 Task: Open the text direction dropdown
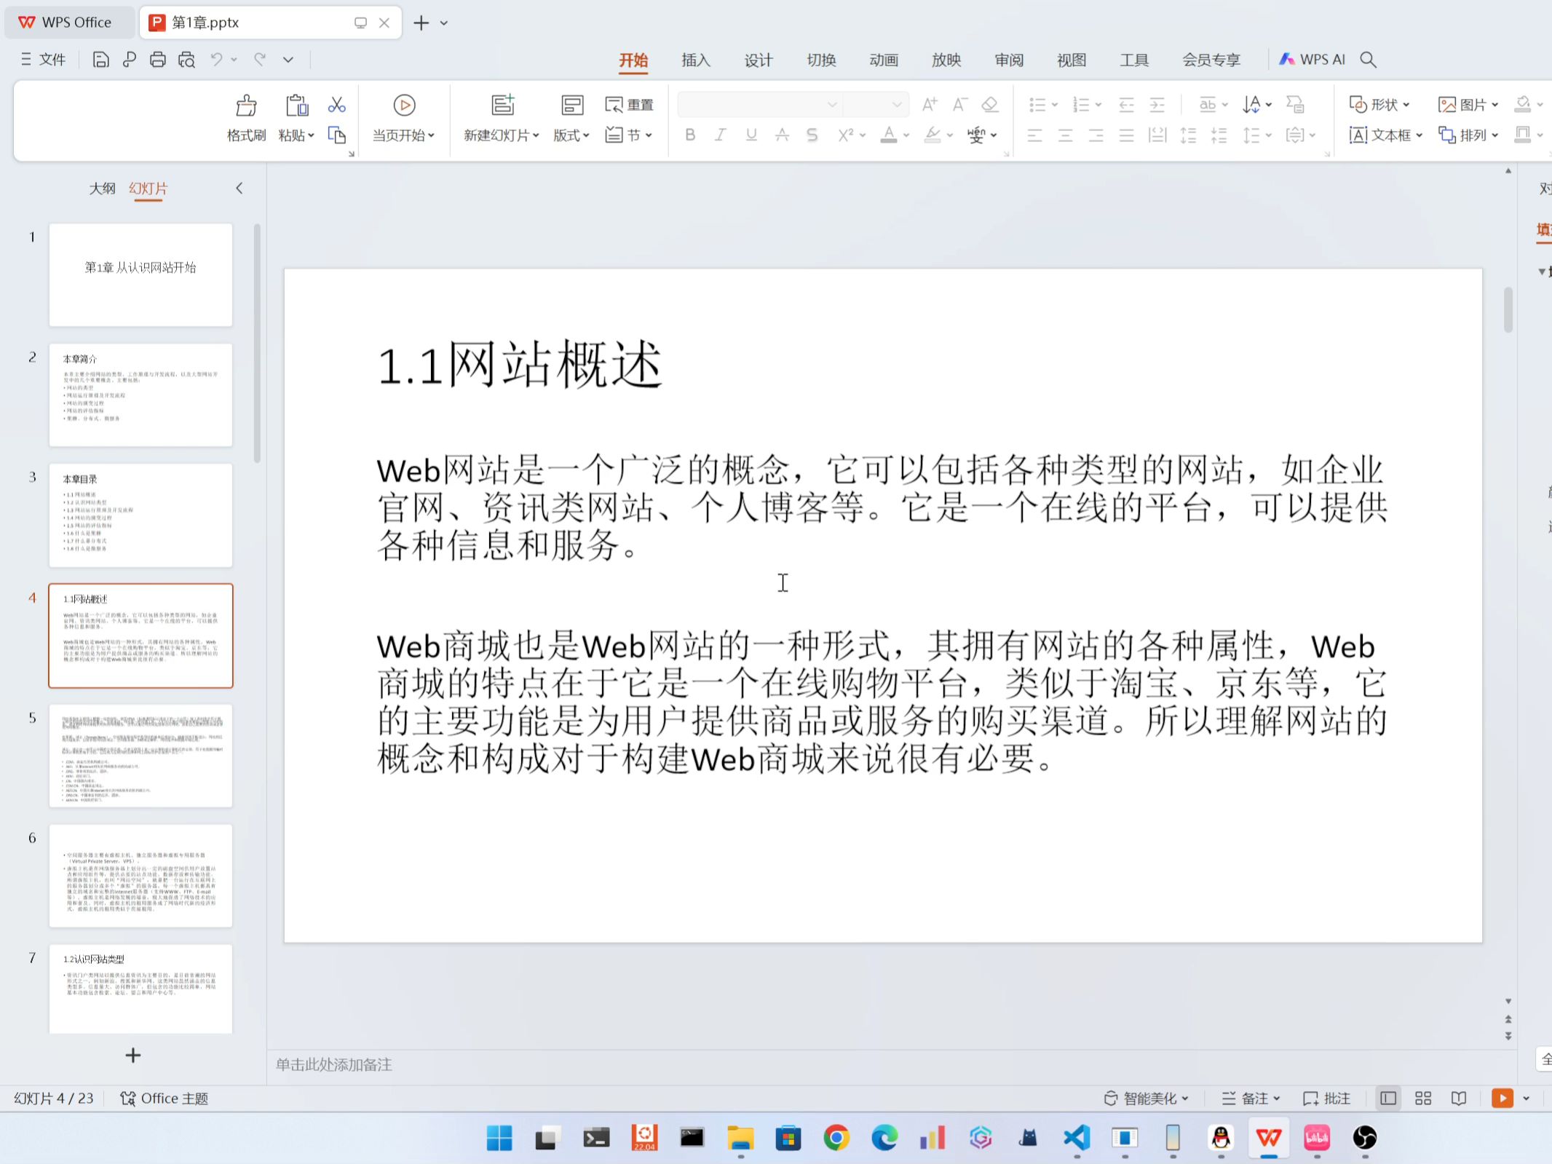pyautogui.click(x=1257, y=105)
